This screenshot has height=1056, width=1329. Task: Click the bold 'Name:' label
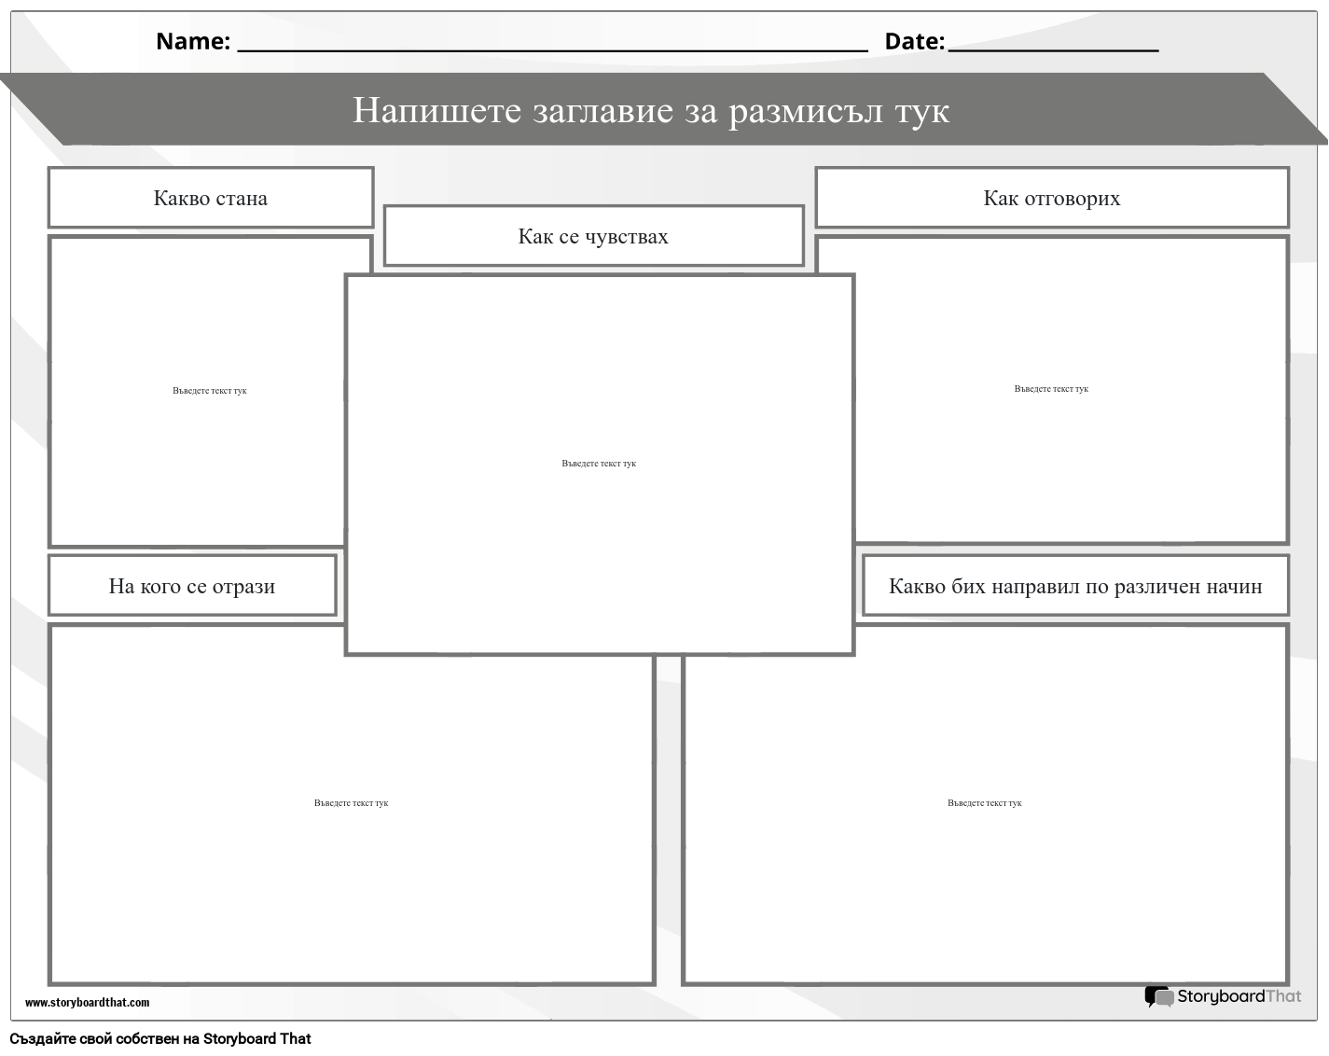coord(191,40)
